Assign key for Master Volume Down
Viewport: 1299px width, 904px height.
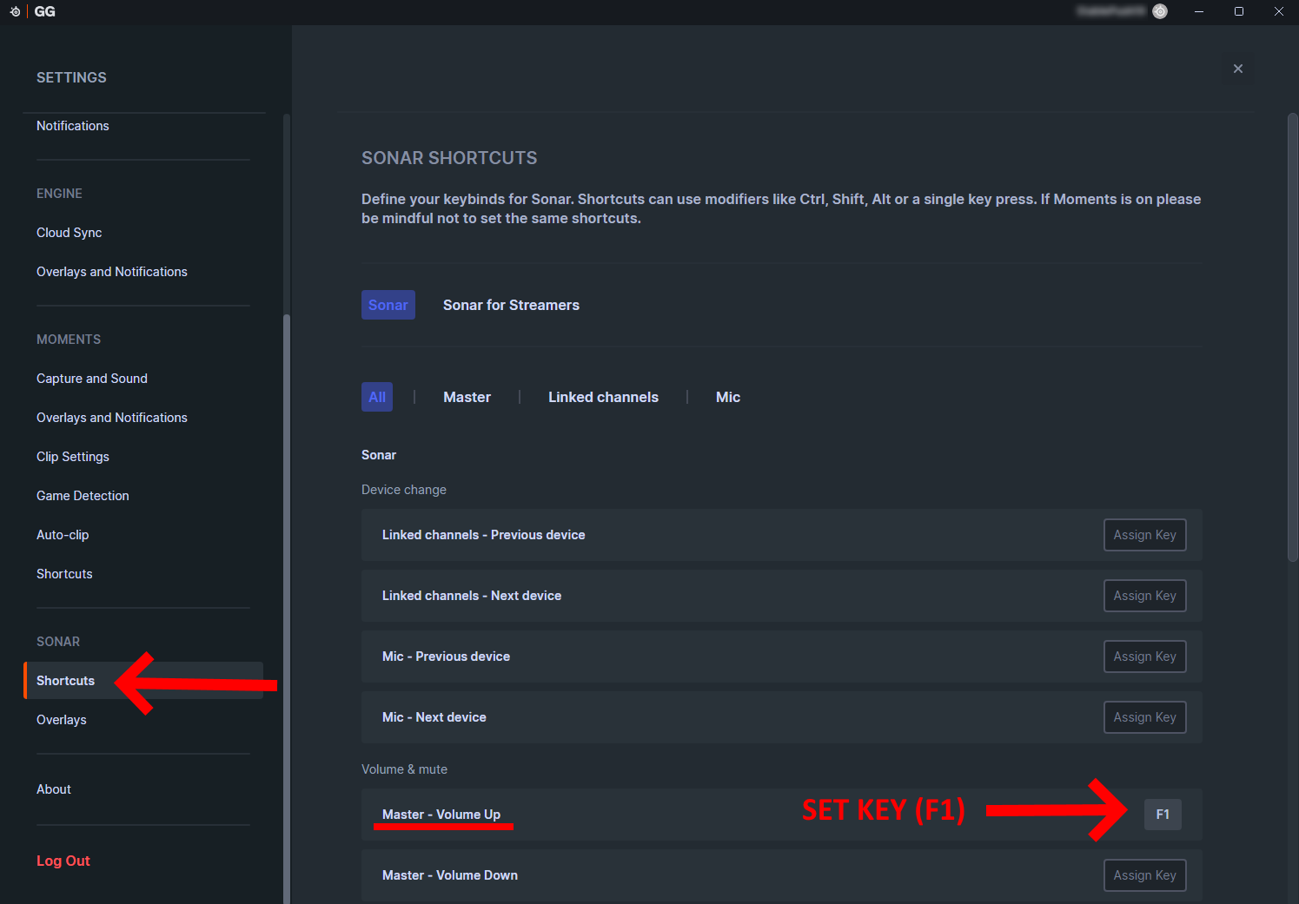[1144, 875]
